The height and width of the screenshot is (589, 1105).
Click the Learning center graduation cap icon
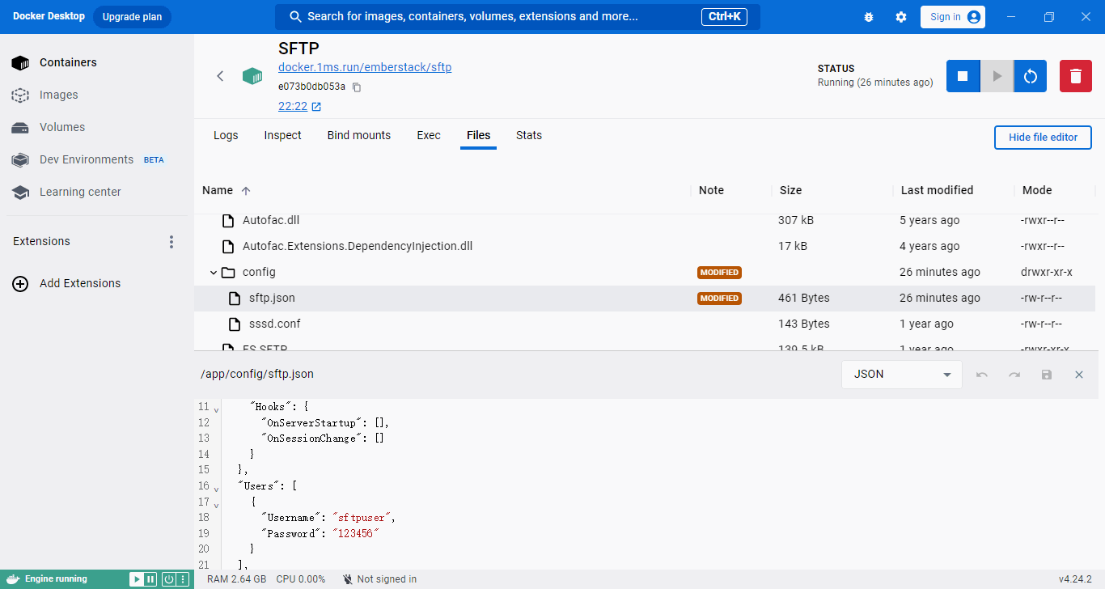[x=20, y=192]
